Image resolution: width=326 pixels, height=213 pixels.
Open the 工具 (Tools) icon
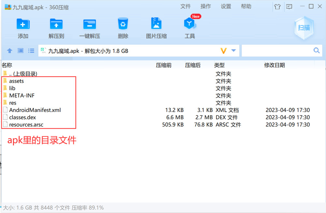tap(190, 24)
